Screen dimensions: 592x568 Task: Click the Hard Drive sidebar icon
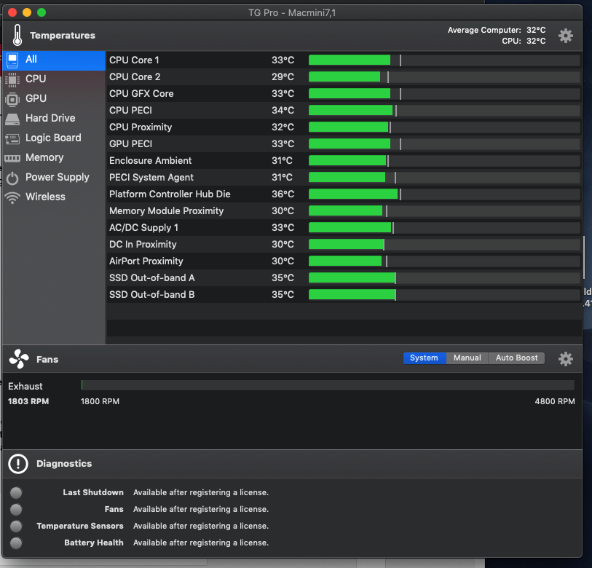12,119
